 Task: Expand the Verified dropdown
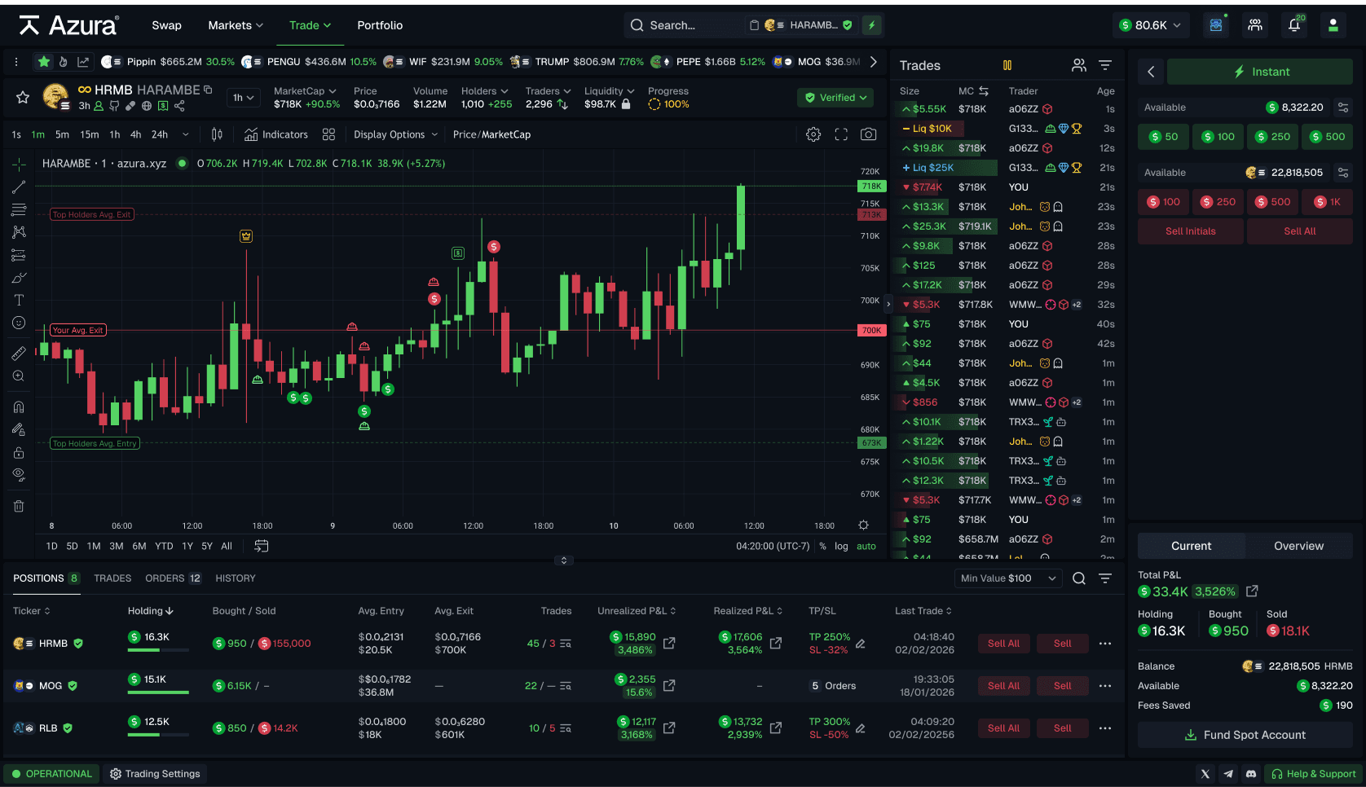836,98
